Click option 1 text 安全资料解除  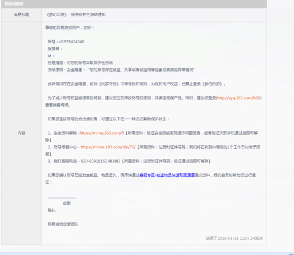[65, 133]
